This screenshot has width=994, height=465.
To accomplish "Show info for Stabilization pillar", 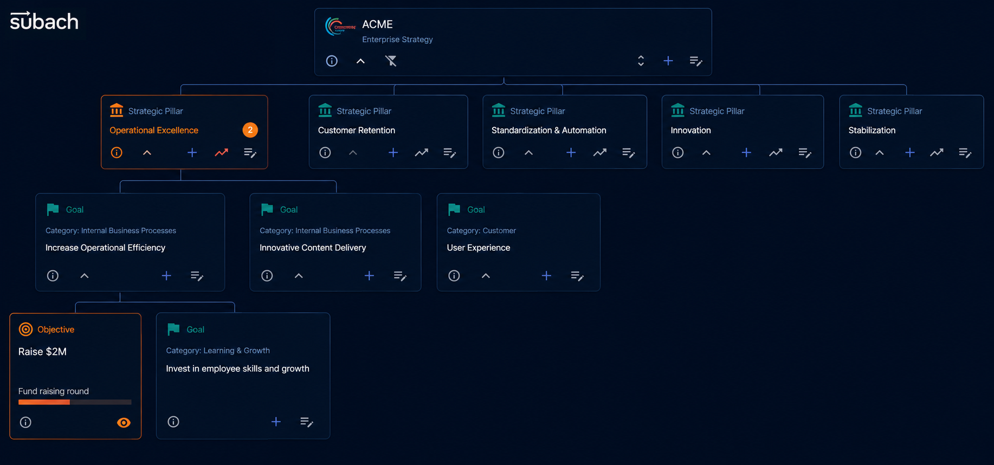I will pos(856,153).
